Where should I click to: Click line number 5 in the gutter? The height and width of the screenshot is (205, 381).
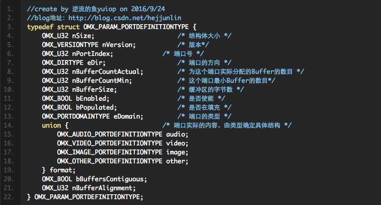tap(10, 45)
